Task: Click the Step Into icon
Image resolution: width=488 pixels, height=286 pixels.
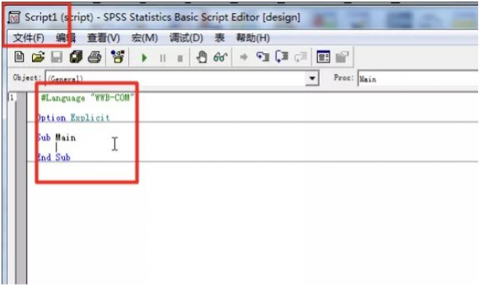Action: pyautogui.click(x=262, y=56)
